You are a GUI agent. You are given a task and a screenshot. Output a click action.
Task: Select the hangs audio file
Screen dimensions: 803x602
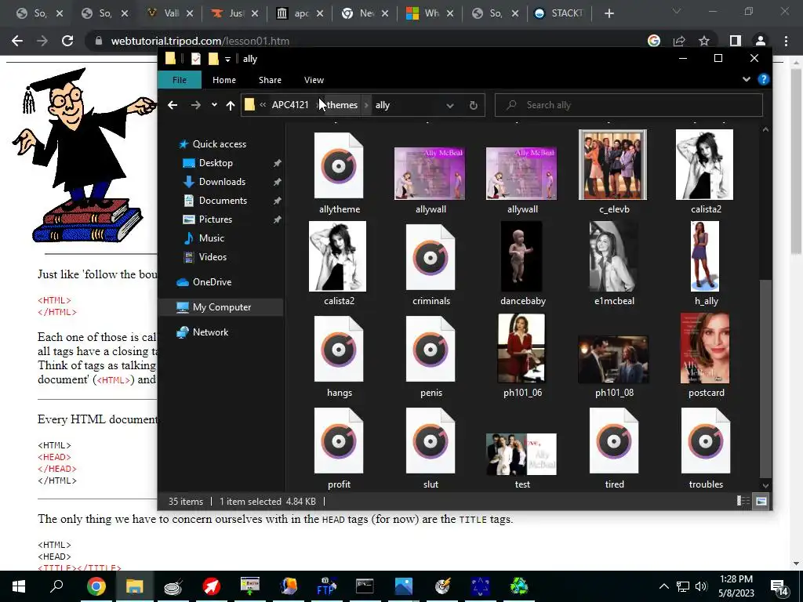tap(339, 349)
